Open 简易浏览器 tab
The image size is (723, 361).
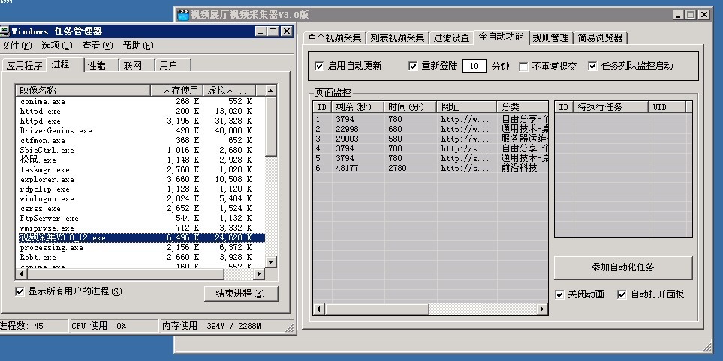pyautogui.click(x=601, y=37)
